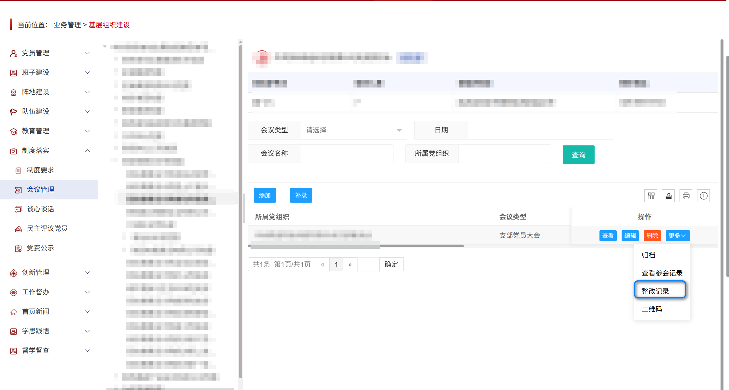This screenshot has width=729, height=390.
Task: Choose 二维码 in the 更多 menu
Action: point(652,309)
